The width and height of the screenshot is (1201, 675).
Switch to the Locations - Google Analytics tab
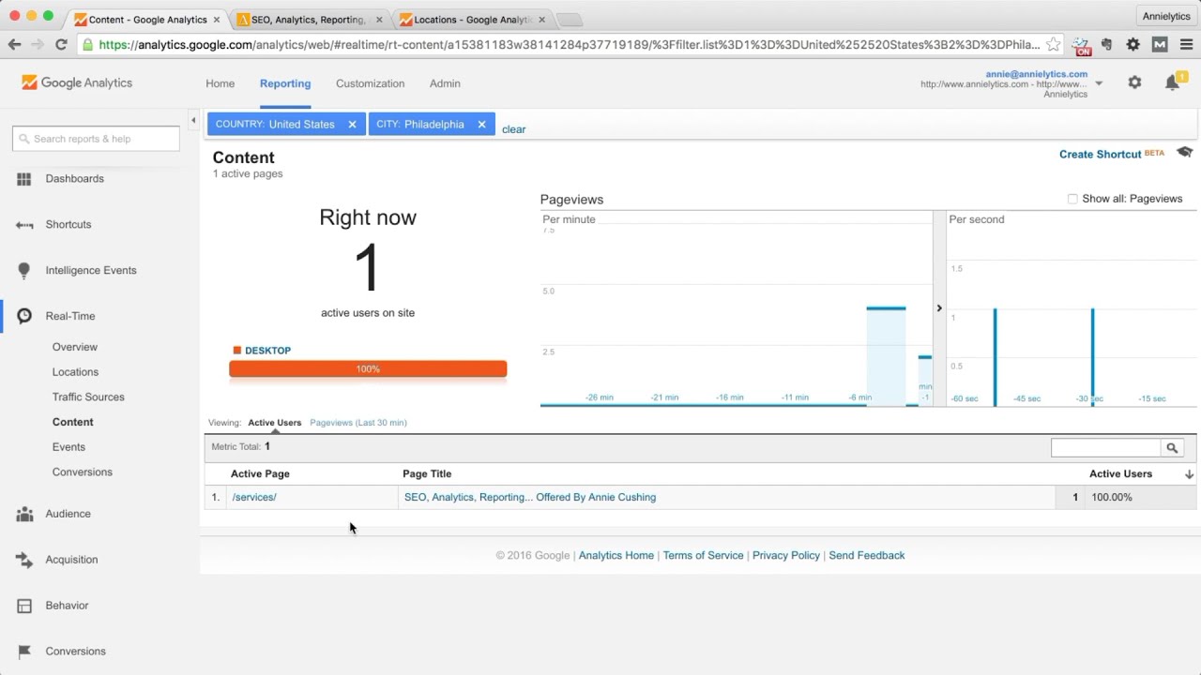472,20
